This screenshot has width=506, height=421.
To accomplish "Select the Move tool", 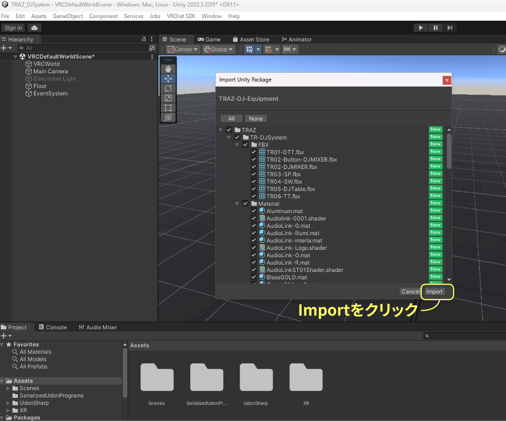I will 168,78.
